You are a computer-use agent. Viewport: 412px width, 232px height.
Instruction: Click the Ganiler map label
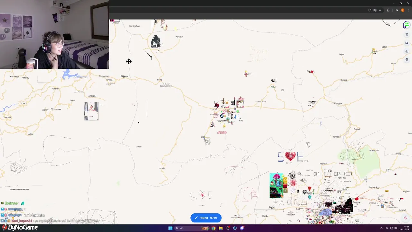point(55,88)
